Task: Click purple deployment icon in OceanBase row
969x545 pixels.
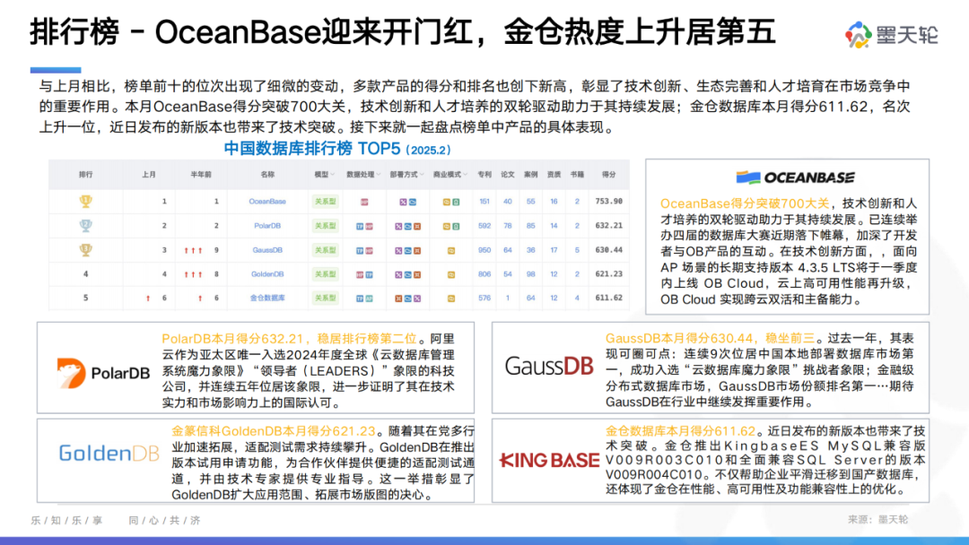Action: [403, 202]
